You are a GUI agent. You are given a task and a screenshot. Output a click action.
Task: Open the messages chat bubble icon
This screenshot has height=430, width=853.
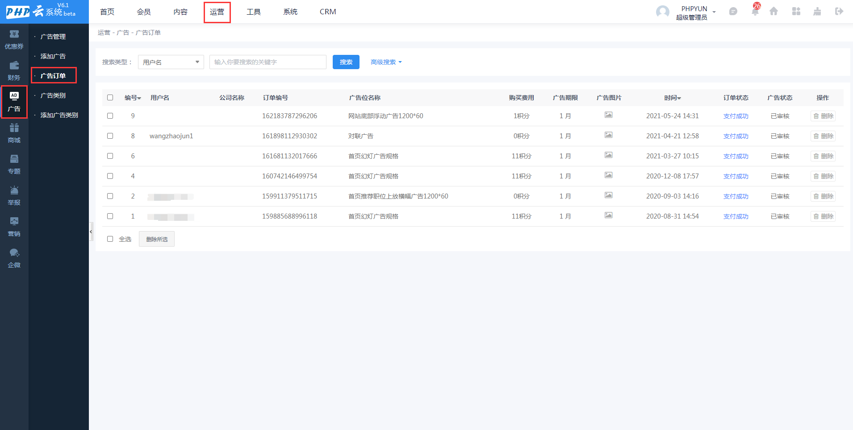tap(733, 12)
